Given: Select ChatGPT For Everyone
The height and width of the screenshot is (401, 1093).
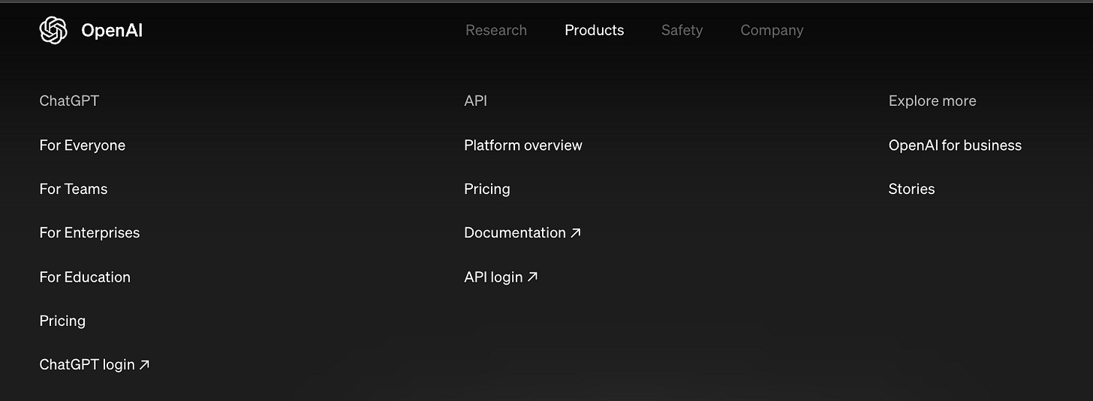Looking at the screenshot, I should (x=83, y=145).
